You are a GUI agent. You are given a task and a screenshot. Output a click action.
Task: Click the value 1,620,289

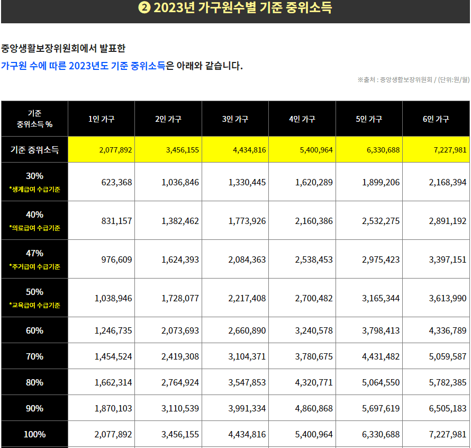pyautogui.click(x=314, y=182)
